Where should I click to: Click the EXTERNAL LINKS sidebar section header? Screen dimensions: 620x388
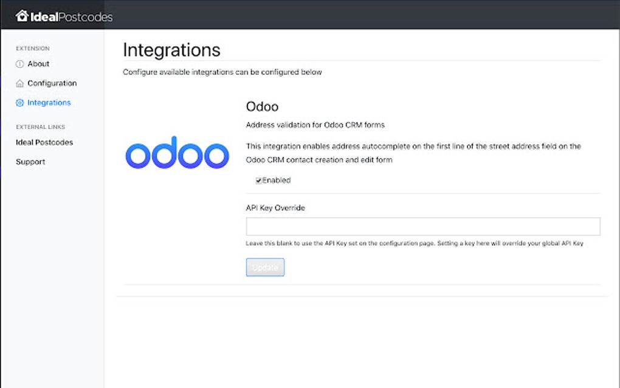(x=40, y=127)
